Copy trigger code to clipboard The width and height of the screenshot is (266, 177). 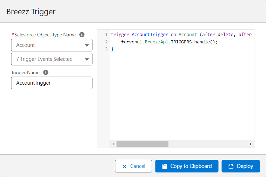(x=187, y=166)
